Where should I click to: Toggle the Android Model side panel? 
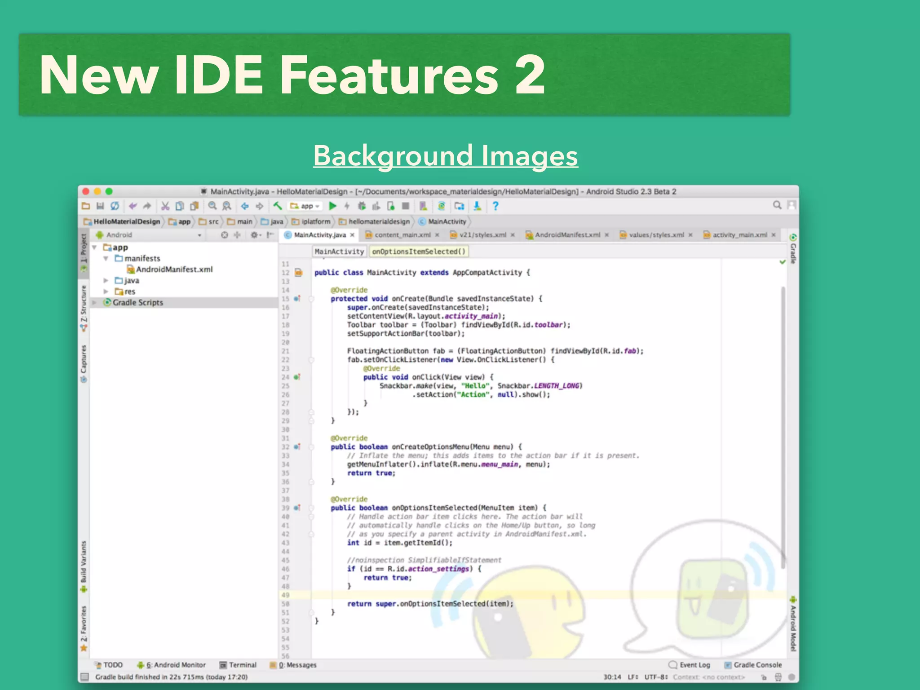pyautogui.click(x=793, y=624)
